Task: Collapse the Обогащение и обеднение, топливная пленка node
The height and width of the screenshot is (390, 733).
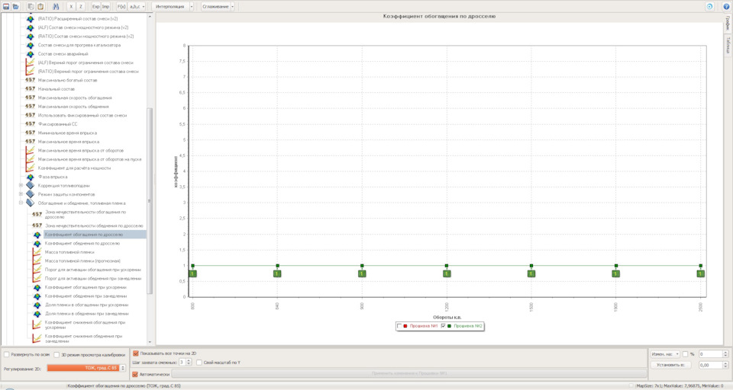Action: [x=21, y=203]
